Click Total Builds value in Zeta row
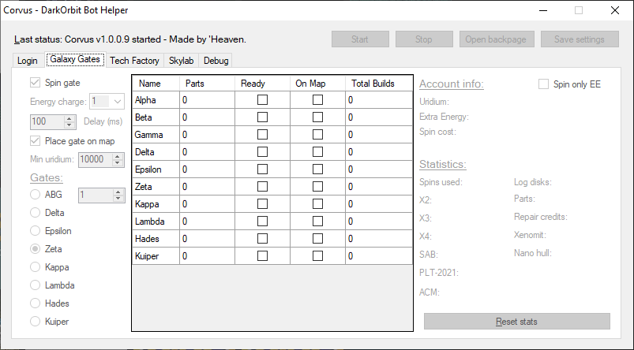This screenshot has height=350, width=634. point(379,187)
